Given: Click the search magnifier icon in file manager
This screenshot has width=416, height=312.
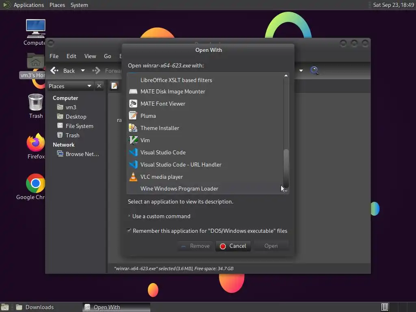Looking at the screenshot, I should (x=314, y=71).
